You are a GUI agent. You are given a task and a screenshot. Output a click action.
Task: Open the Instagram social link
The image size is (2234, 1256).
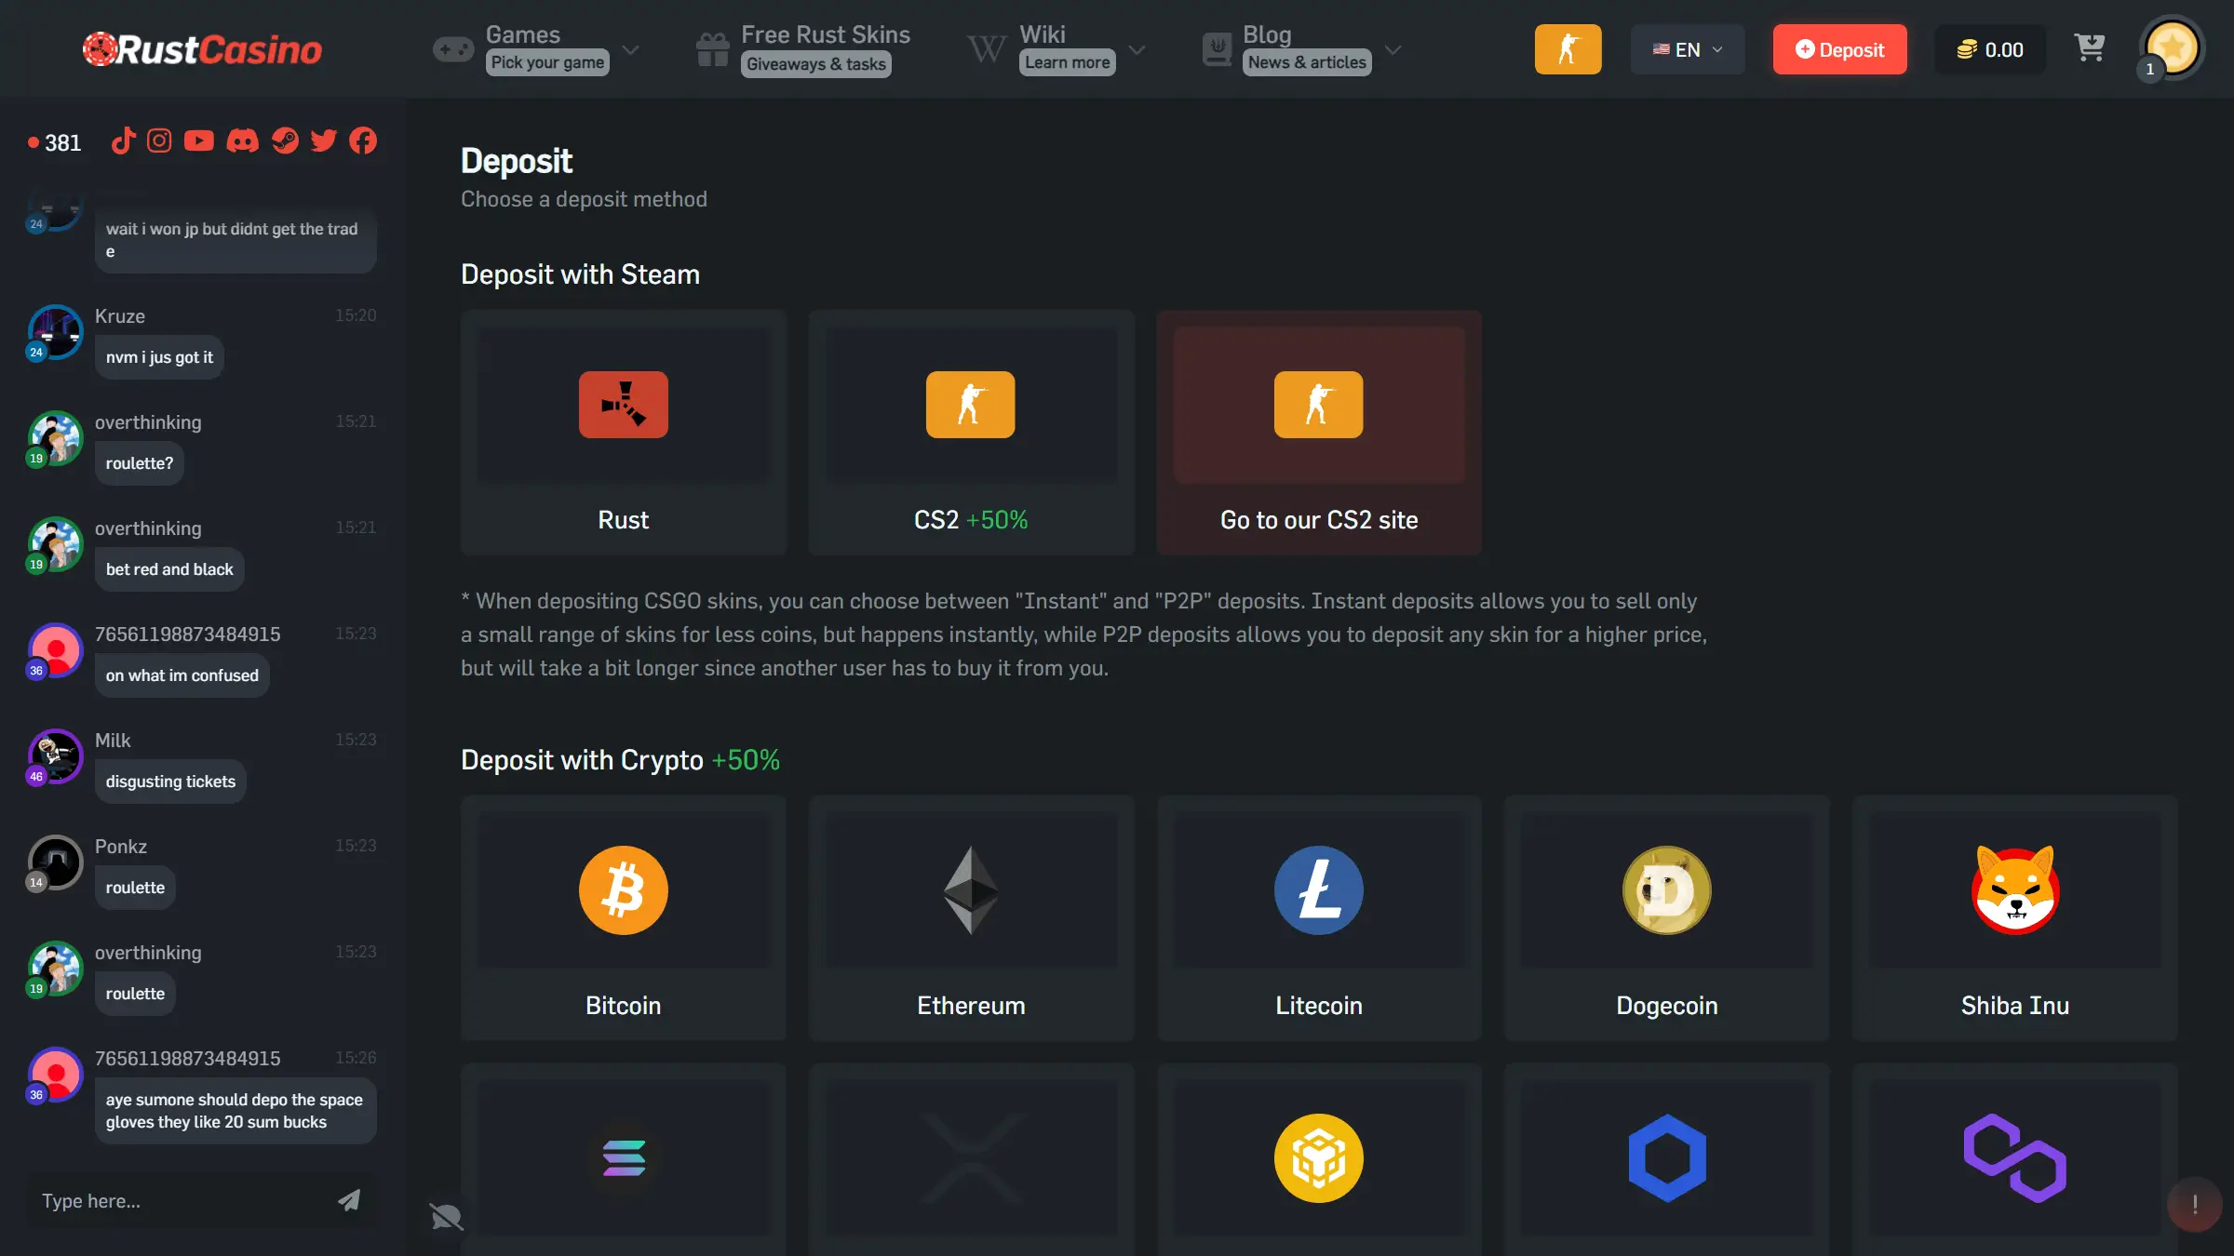[160, 141]
